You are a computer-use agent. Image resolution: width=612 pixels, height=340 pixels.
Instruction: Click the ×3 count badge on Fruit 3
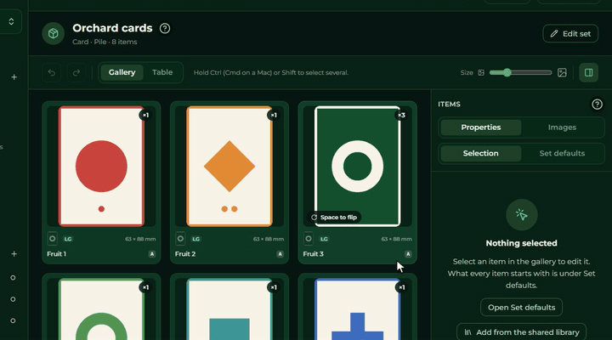[401, 115]
